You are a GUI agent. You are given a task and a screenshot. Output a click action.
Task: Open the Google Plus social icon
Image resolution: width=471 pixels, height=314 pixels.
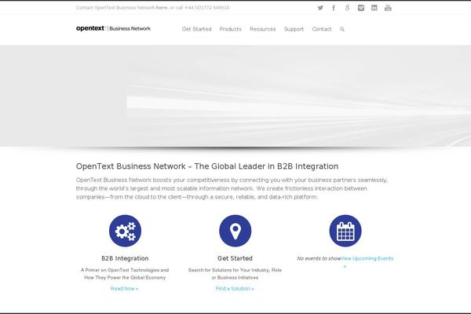347,8
